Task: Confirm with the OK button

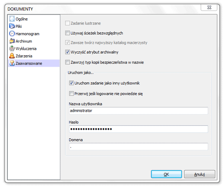Action: 166,174
